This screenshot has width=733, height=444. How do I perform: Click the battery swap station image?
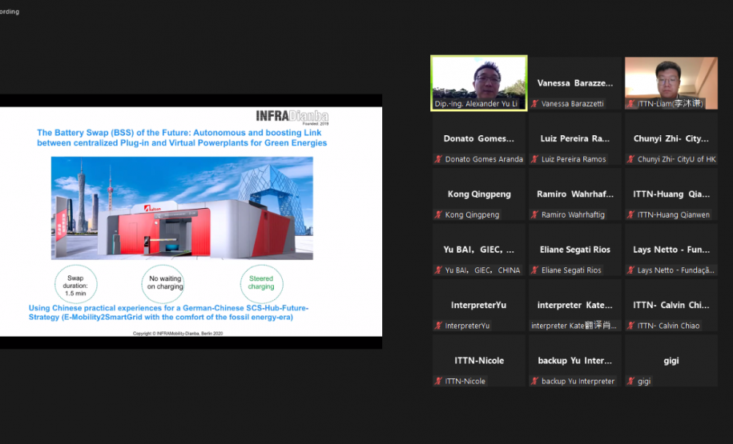pyautogui.click(x=182, y=208)
